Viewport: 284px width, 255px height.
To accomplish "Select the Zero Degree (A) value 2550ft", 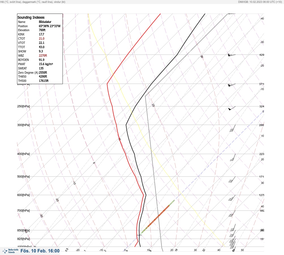I will [x=43, y=73].
